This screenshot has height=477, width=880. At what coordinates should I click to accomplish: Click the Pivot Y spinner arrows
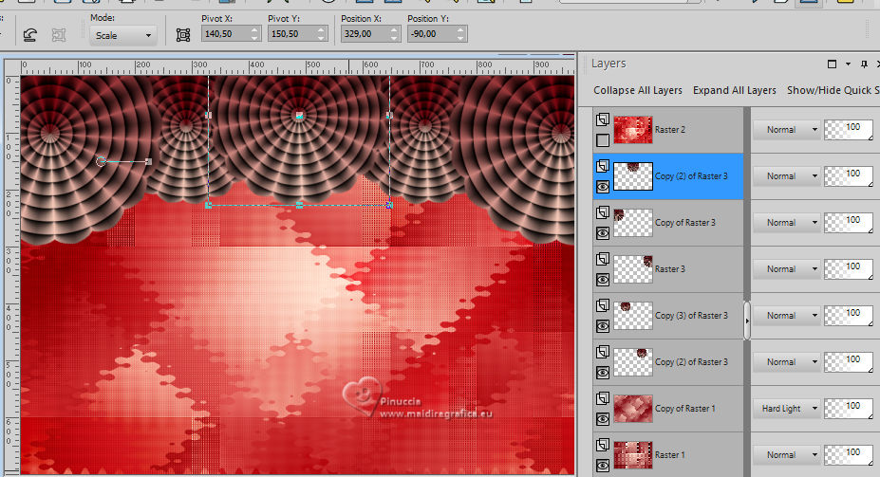point(321,33)
